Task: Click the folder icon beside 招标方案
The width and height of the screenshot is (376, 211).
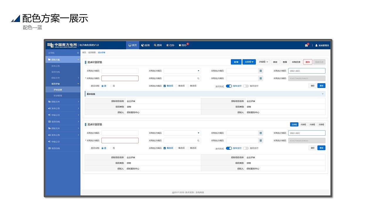Action: coord(49,59)
